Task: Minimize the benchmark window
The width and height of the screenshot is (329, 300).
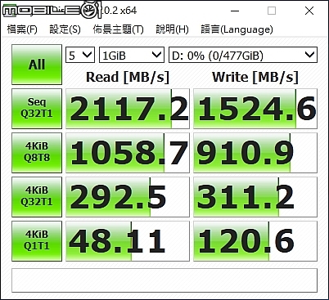Action: coord(235,11)
